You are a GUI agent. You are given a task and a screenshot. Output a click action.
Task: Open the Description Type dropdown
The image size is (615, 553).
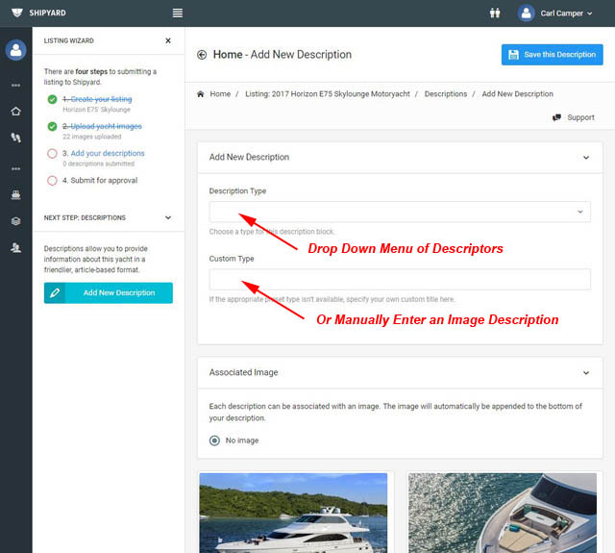pos(399,212)
